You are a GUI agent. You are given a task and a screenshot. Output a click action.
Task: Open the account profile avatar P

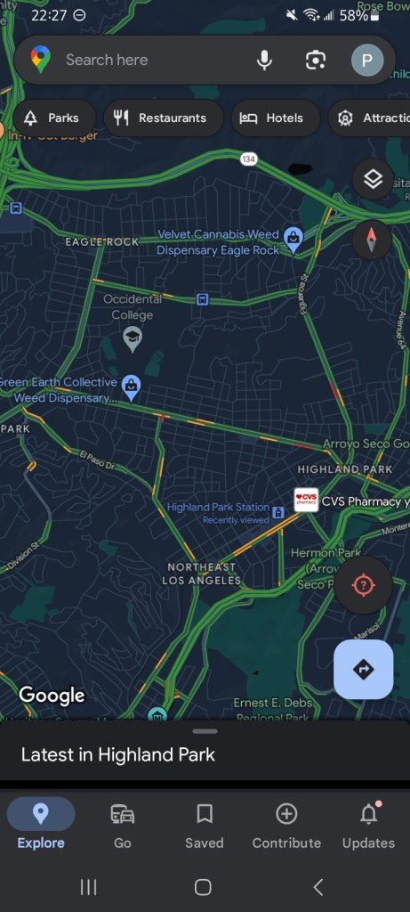[x=367, y=60]
